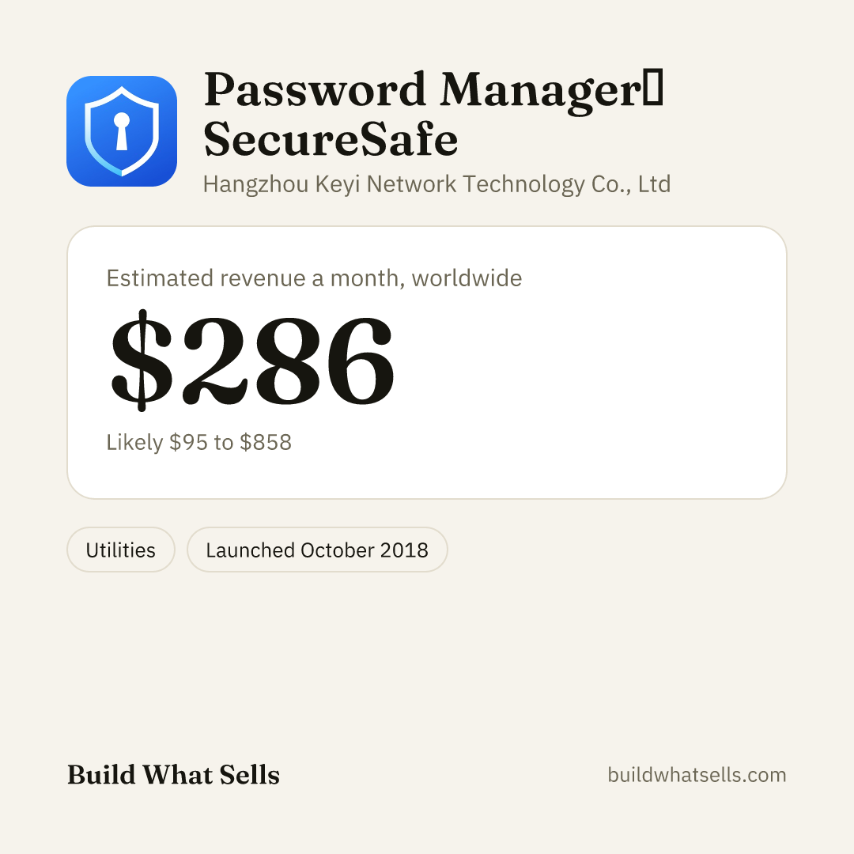Click the missing-glyph box after Manager
854x854 pixels.
[x=652, y=87]
